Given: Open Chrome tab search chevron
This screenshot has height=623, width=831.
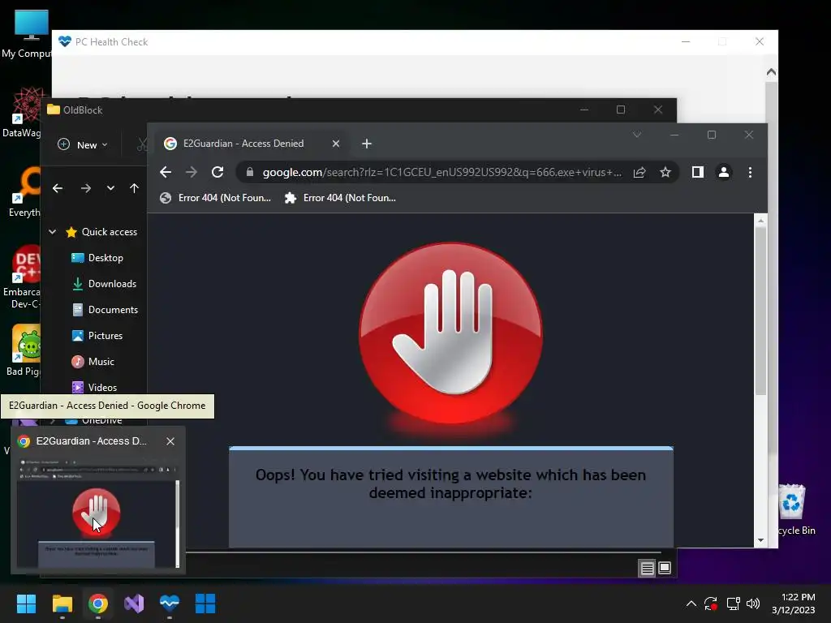Looking at the screenshot, I should coord(637,135).
